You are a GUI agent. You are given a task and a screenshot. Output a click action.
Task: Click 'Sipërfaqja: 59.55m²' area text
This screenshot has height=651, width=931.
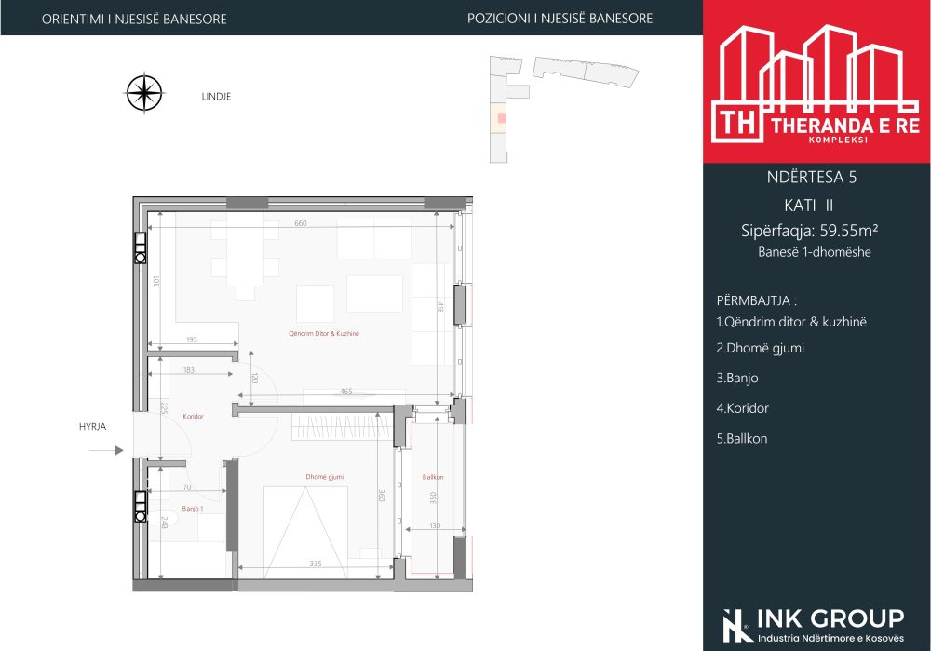809,231
